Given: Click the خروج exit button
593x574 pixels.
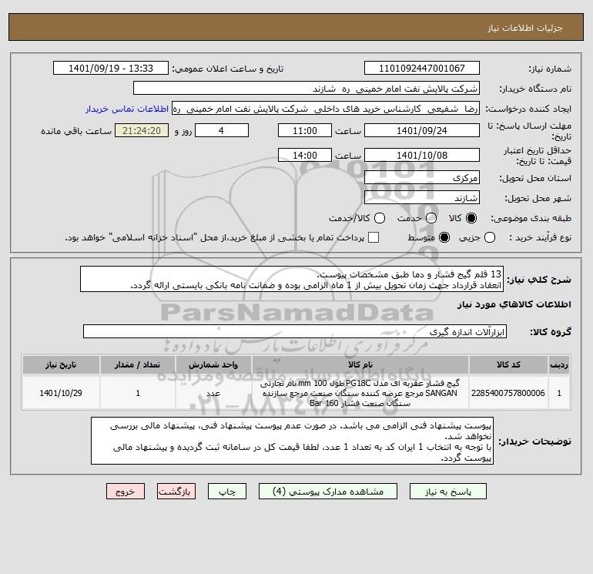Looking at the screenshot, I should (x=126, y=492).
